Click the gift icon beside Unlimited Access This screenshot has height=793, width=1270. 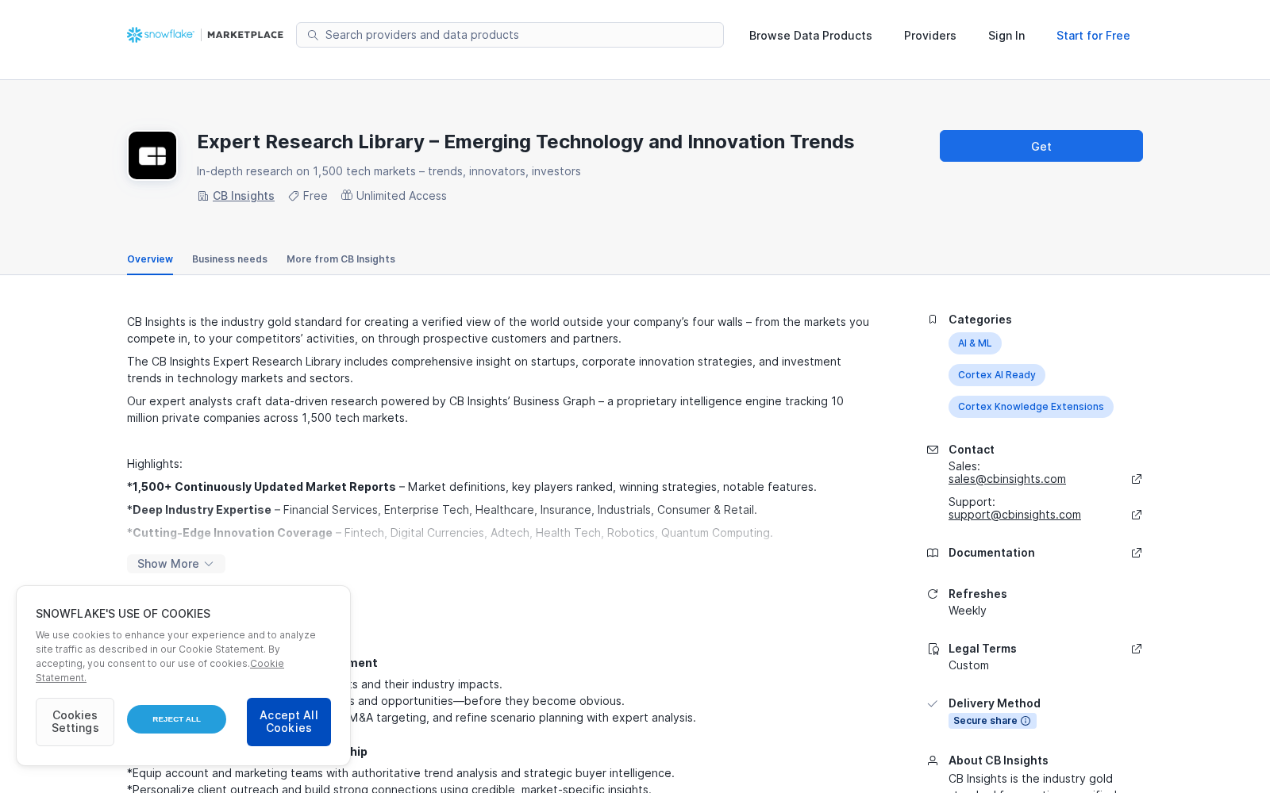347,195
